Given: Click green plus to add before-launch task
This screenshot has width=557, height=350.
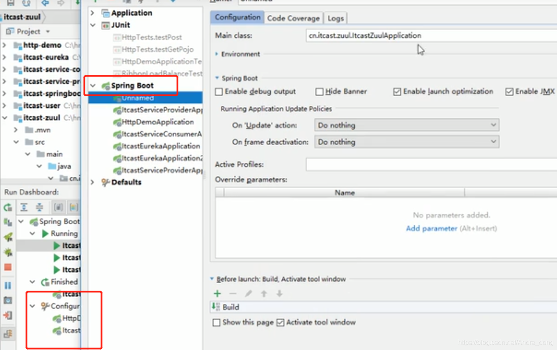Looking at the screenshot, I should coord(217,294).
